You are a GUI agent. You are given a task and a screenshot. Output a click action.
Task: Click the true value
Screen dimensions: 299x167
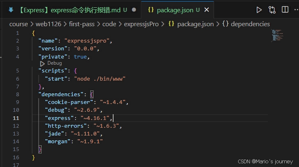click(80, 57)
